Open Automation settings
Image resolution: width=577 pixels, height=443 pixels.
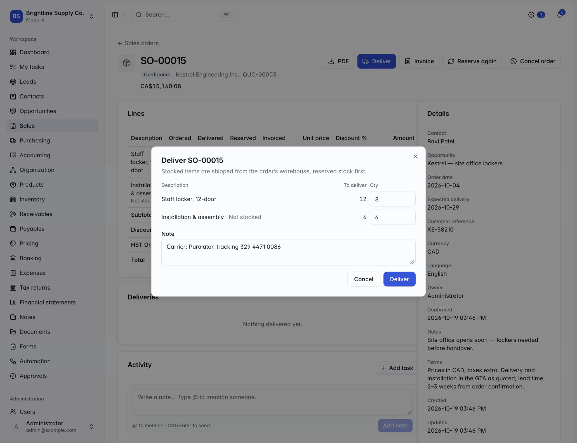(x=52, y=361)
